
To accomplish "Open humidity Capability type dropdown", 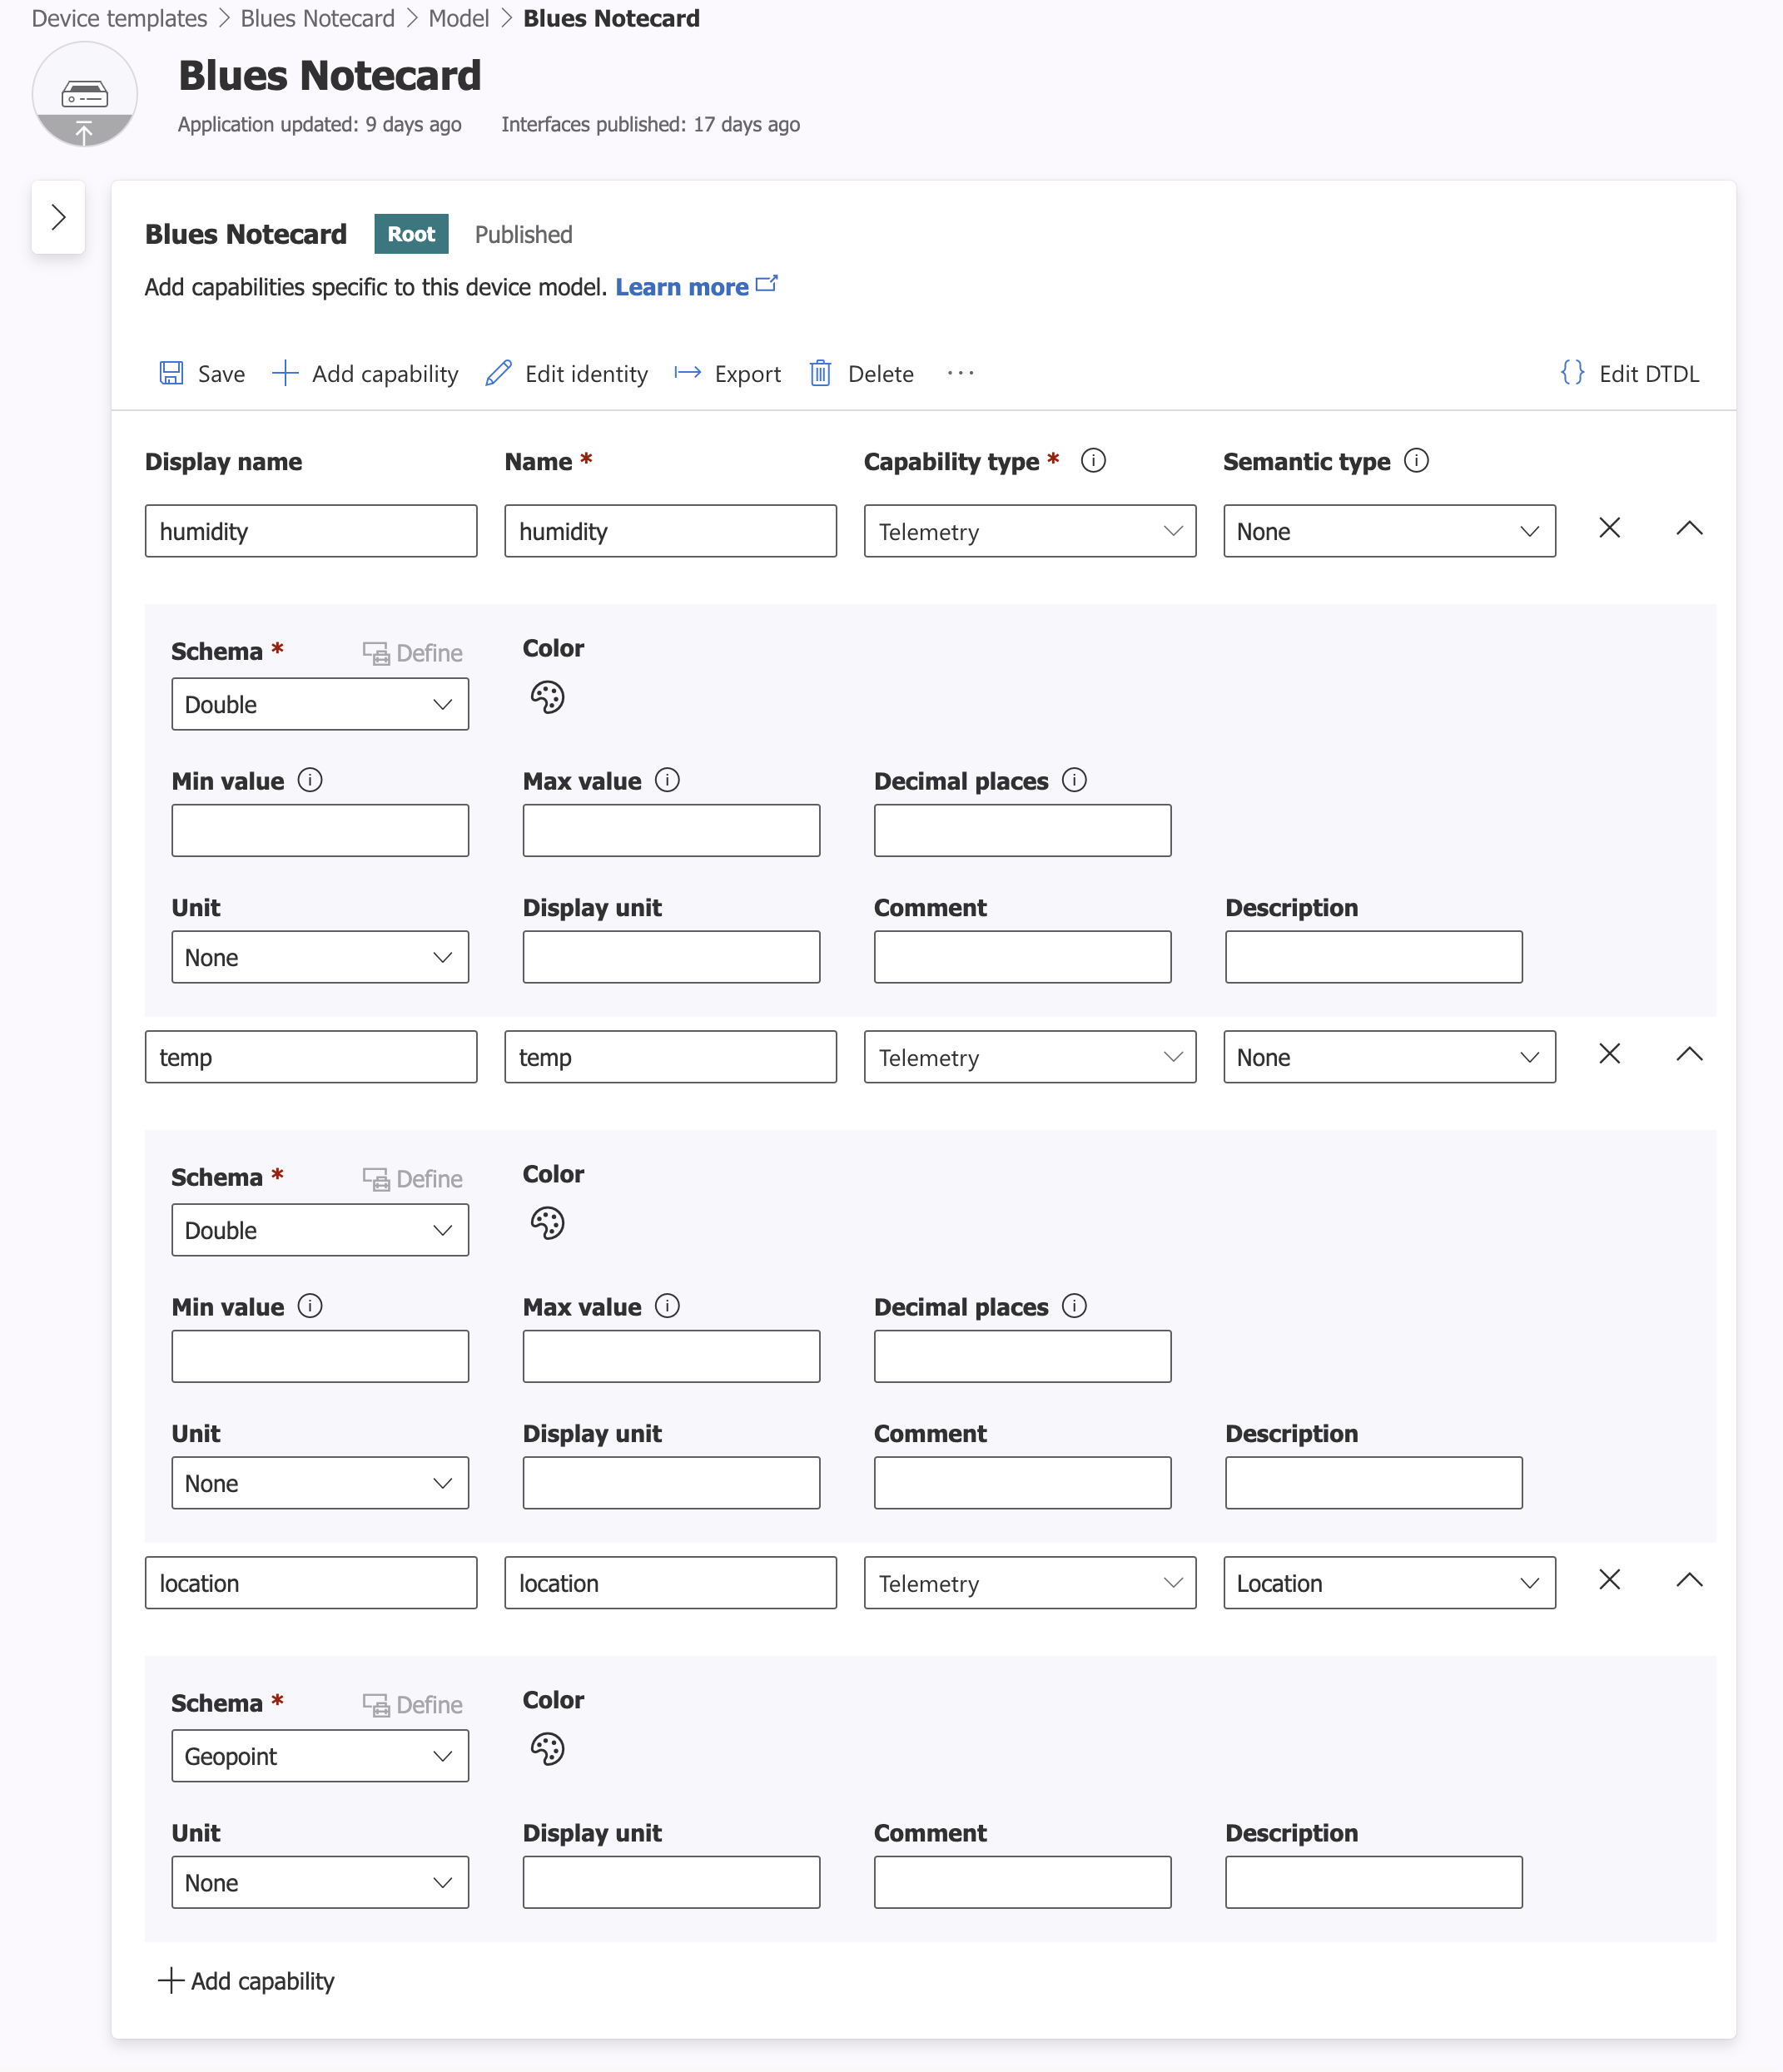I will [1031, 531].
